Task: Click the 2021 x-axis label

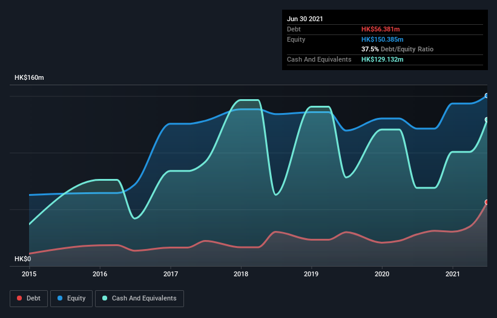Action: click(453, 274)
